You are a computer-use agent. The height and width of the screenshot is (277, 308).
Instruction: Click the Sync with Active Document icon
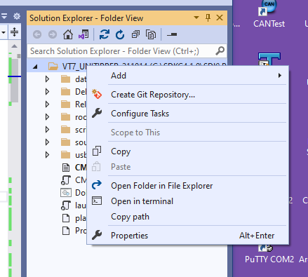tap(105, 34)
